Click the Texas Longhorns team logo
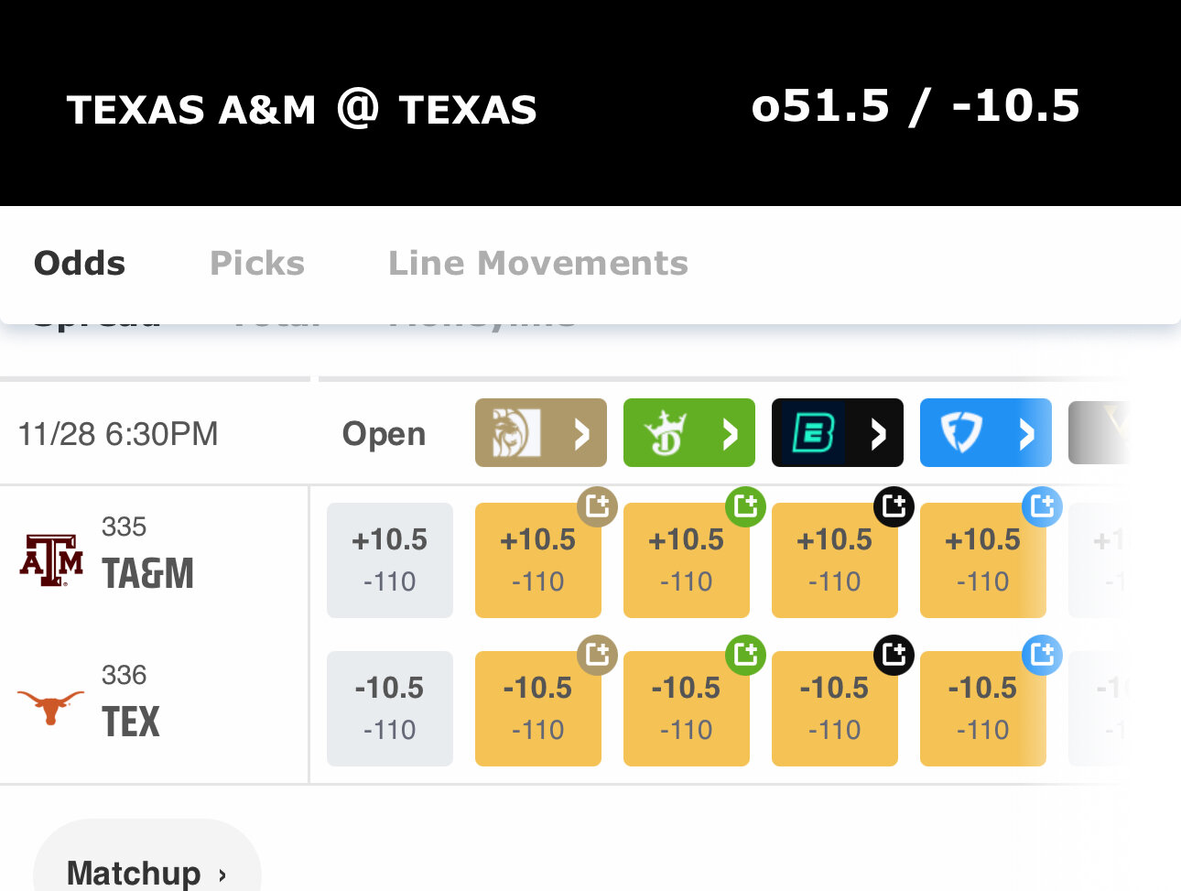This screenshot has height=891, width=1181. point(51,707)
